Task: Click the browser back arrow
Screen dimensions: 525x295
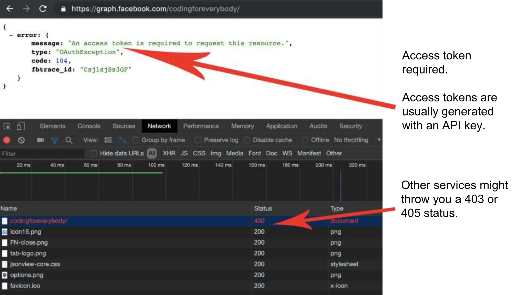Action: tap(10, 9)
